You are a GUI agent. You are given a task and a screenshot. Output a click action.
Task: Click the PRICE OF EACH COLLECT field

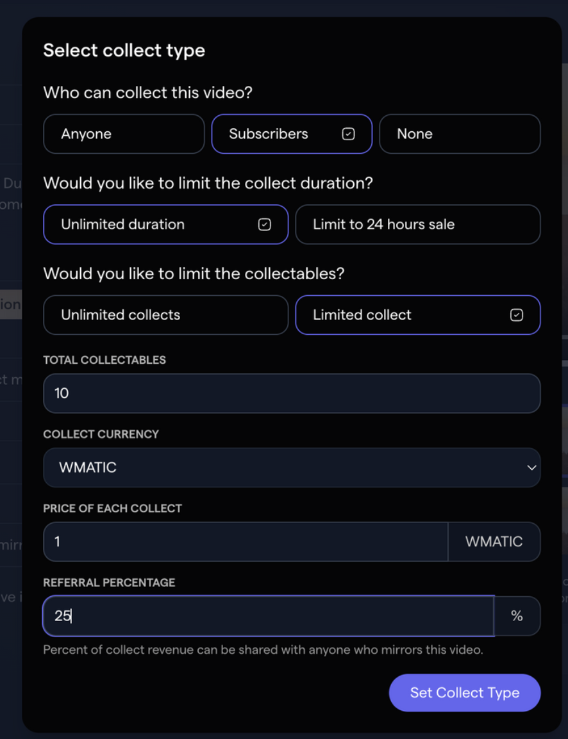pos(245,541)
